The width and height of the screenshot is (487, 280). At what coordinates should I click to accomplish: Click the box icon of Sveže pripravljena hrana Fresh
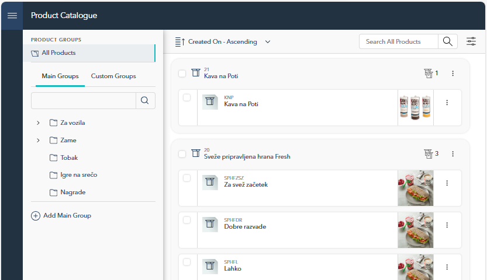(196, 153)
